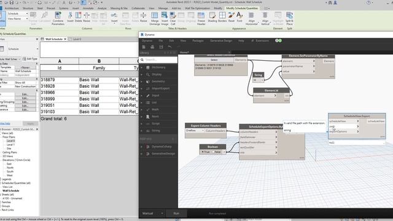Click Select button in Select Model Elements node
Screen dimensions: 393x221
click(x=214, y=60)
